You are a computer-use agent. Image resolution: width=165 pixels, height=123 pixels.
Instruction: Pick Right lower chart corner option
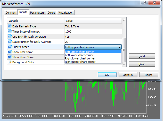coord(80,58)
